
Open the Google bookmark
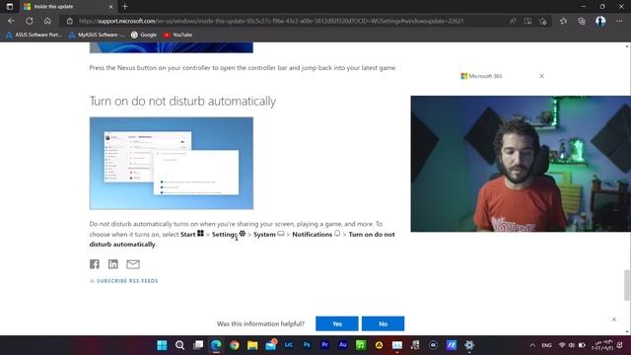(x=144, y=35)
